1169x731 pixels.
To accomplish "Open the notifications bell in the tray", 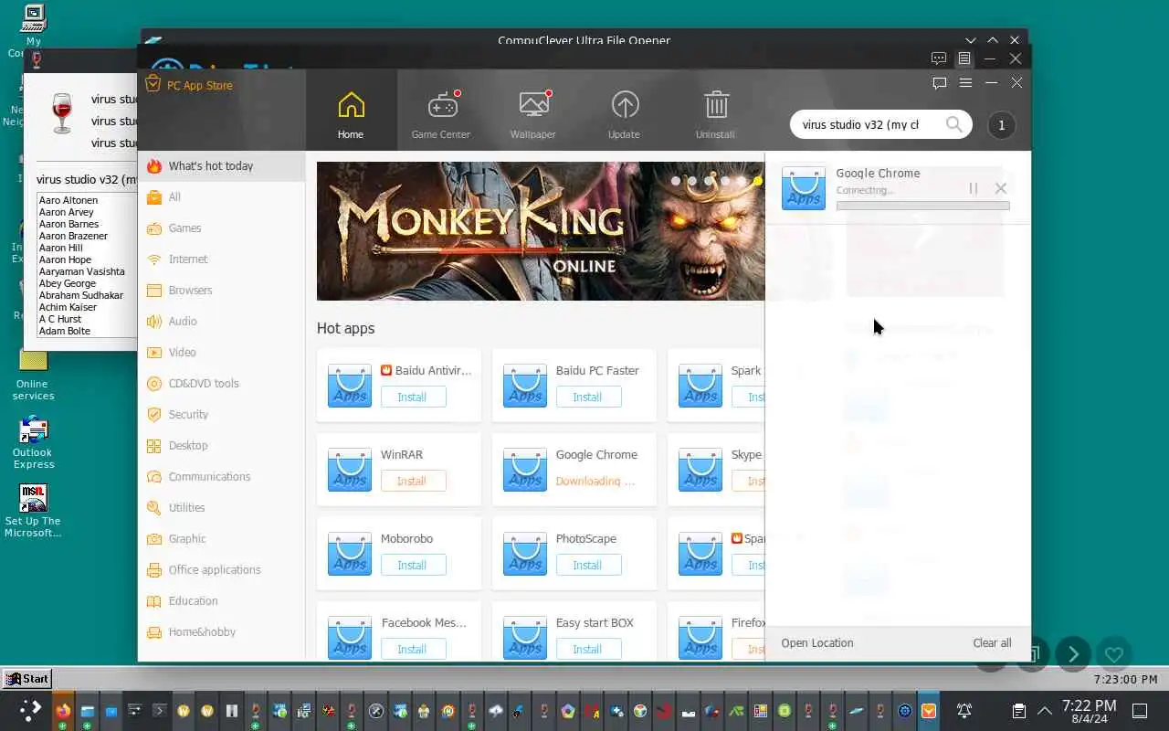I will [964, 710].
